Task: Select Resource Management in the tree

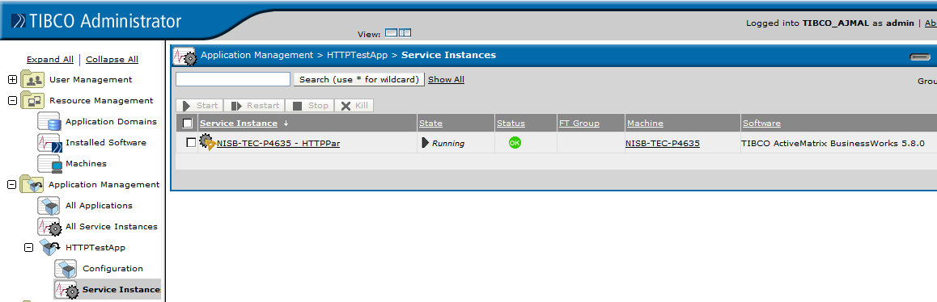Action: (101, 100)
